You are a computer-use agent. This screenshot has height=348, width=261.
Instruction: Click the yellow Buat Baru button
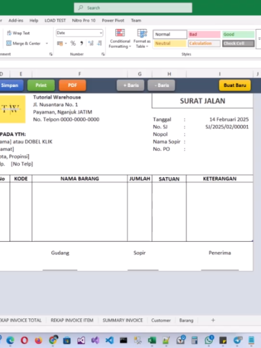coord(235,86)
